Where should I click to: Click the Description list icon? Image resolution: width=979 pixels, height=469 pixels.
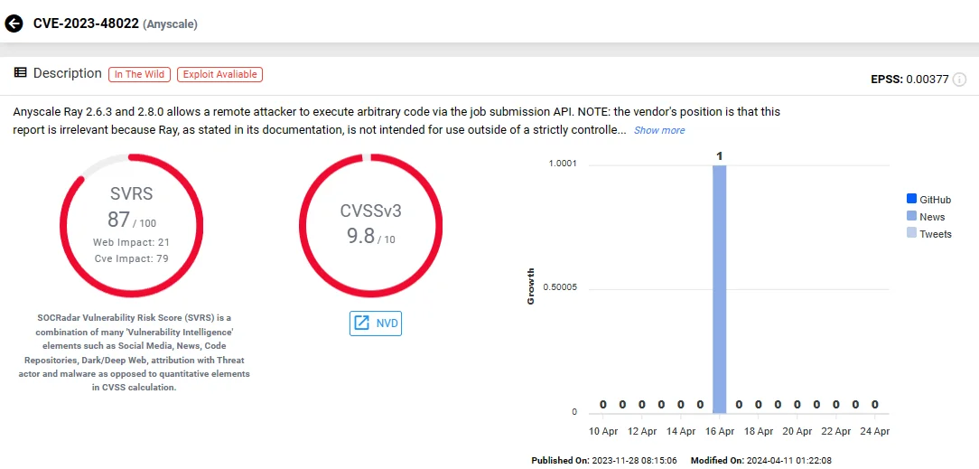(x=20, y=73)
